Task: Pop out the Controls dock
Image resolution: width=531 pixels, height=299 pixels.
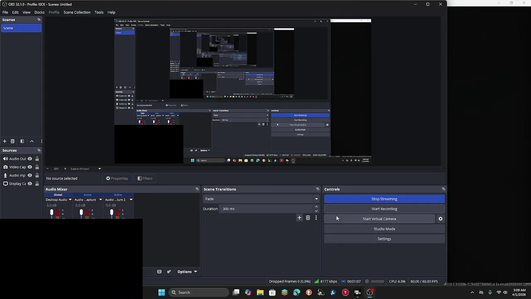Action: [443, 189]
